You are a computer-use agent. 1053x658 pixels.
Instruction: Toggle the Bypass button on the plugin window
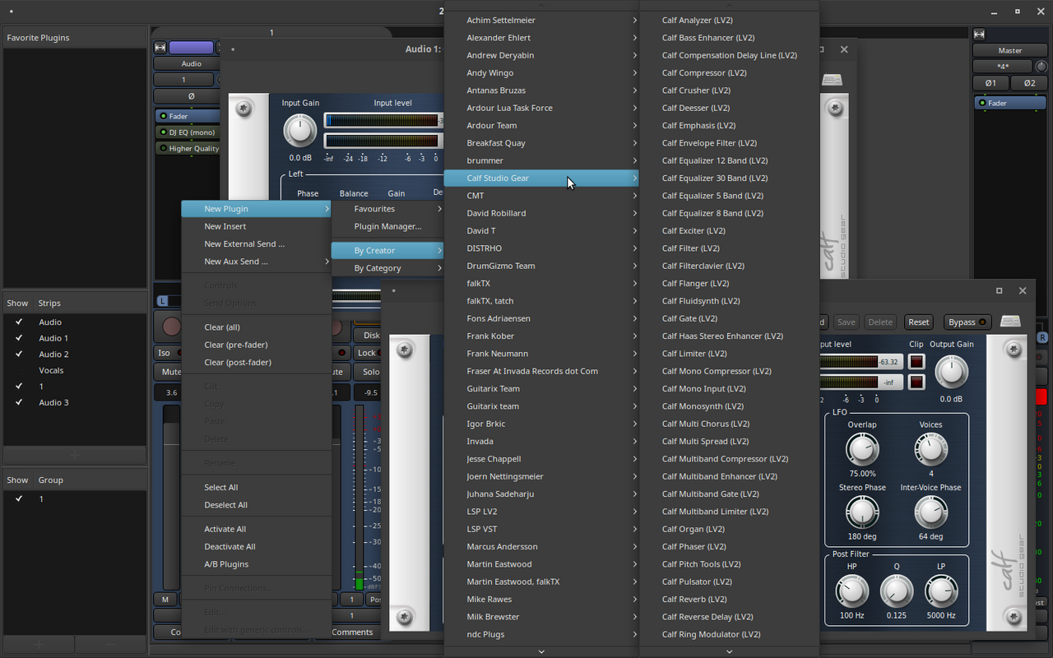[x=967, y=322]
